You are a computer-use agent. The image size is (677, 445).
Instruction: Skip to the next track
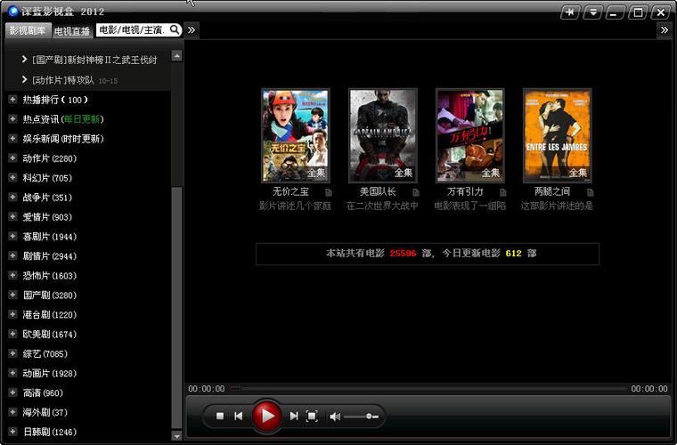pyautogui.click(x=294, y=416)
